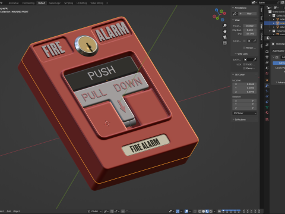Toggle Lock Camera to View checkbox
The width and height of the screenshot is (285, 214).
[244, 68]
